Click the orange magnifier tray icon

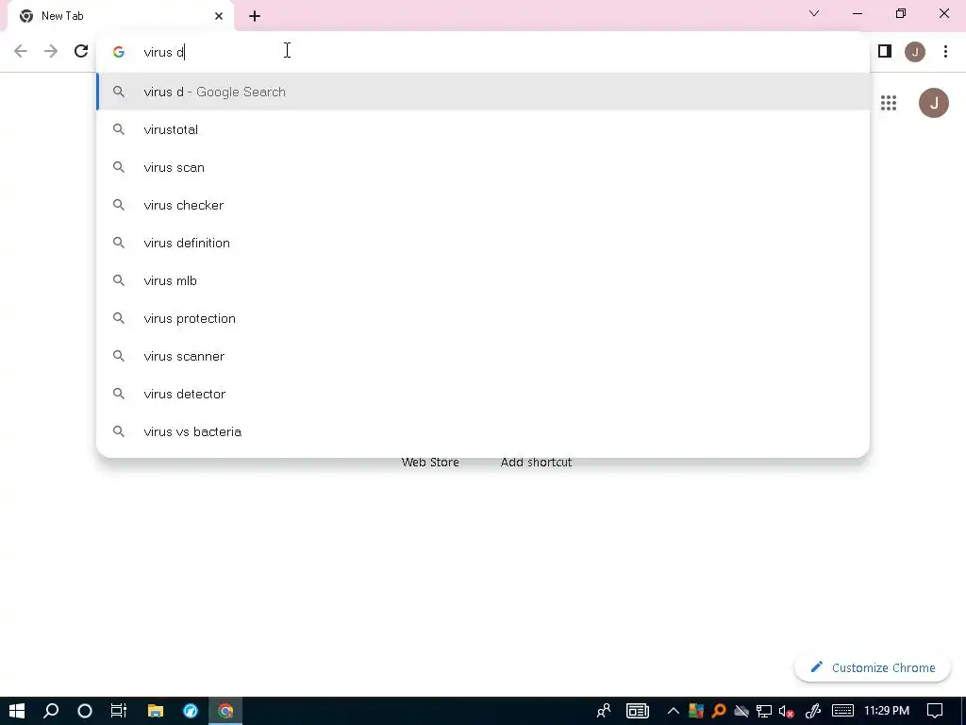[718, 711]
